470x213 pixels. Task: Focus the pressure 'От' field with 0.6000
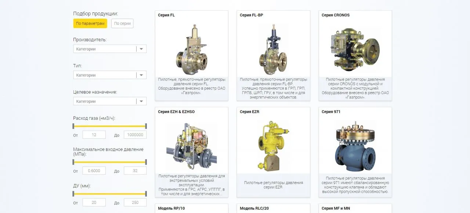coord(94,171)
